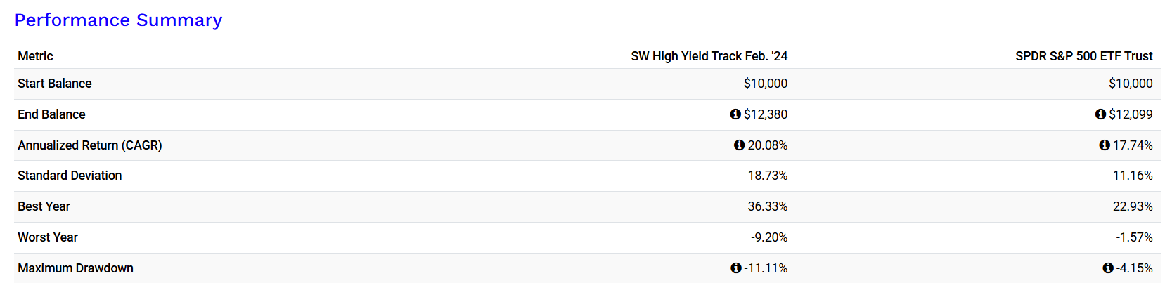Select the Start Balance row label
Viewport: 1165px width, 283px height.
click(55, 84)
